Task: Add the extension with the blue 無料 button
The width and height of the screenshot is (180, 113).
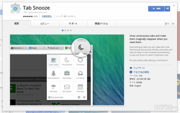Action: coord(156,9)
